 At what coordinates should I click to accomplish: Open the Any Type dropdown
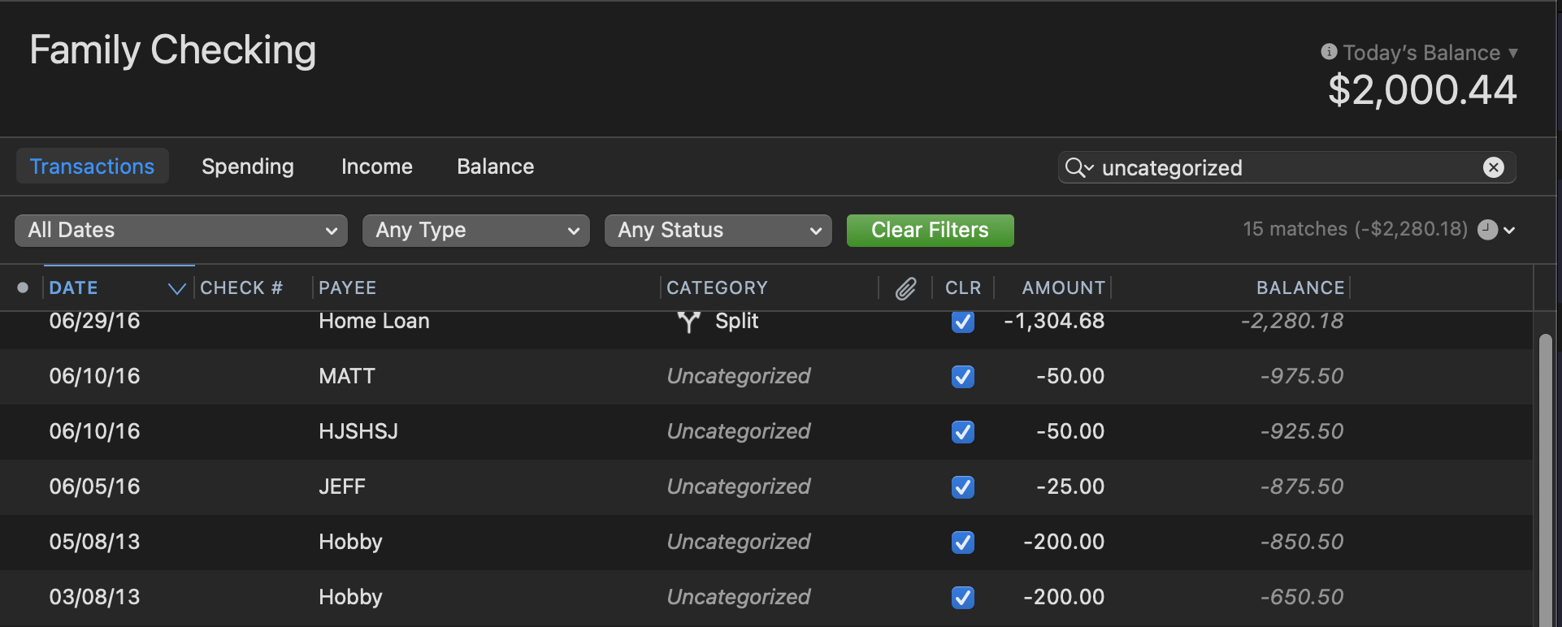[x=475, y=231]
